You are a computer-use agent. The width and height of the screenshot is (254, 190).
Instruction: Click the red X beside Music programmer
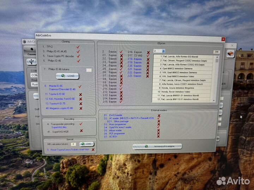(159, 124)
